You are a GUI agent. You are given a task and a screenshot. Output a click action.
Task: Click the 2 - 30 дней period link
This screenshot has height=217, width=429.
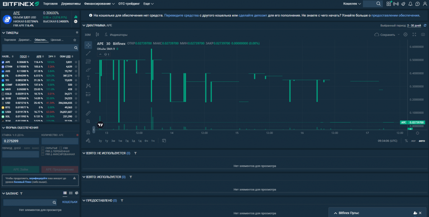(414, 26)
